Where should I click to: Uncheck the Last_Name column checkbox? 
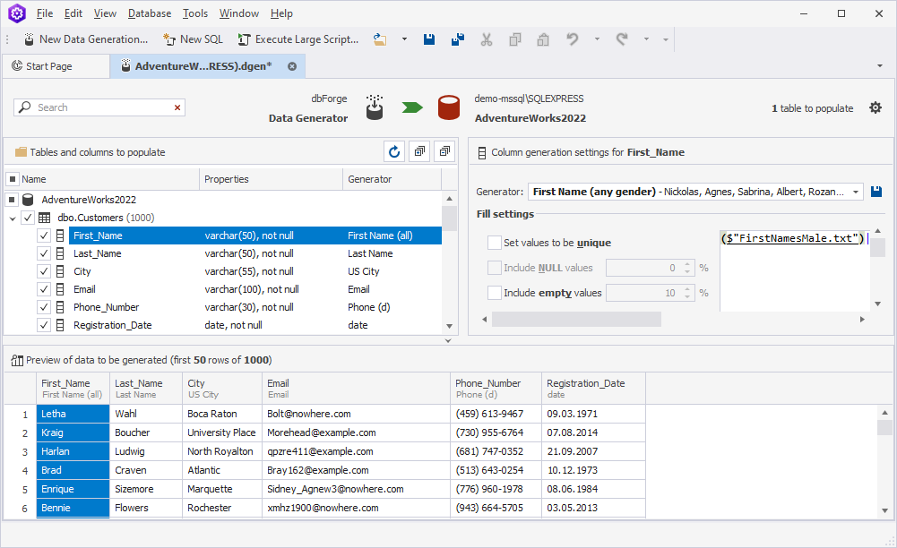[44, 253]
